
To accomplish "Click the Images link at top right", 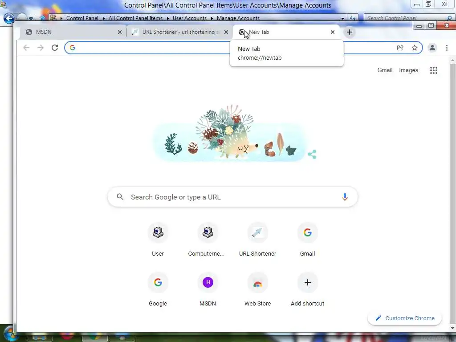I will 408,70.
